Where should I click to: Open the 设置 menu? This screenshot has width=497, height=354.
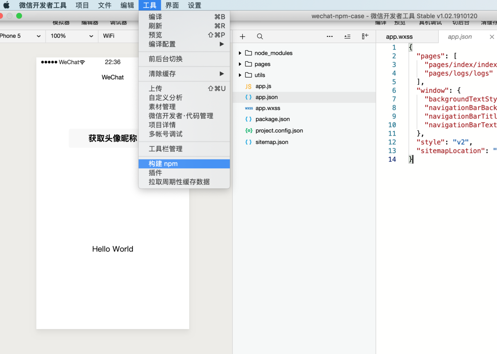click(194, 5)
